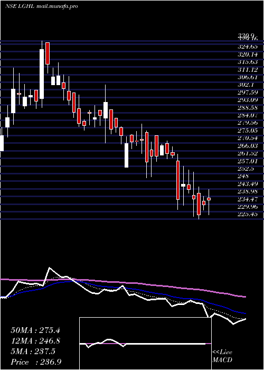Click the <<Live MACD label
The width and height of the screenshot is (264, 370).
(222, 356)
